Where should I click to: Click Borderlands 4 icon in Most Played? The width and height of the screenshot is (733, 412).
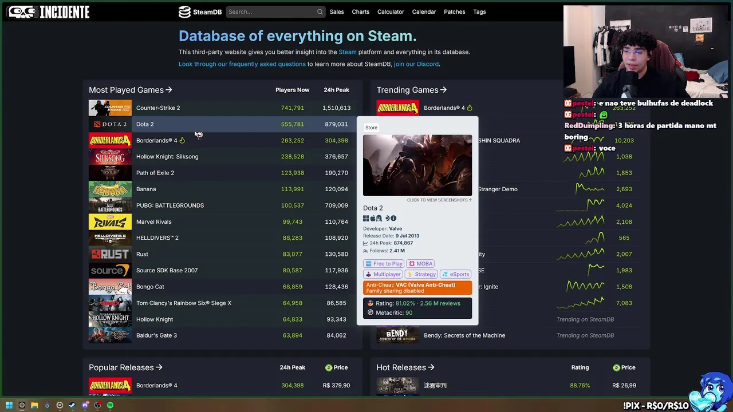pos(110,140)
